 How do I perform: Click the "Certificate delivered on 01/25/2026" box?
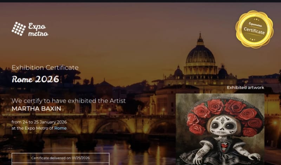pyautogui.click(x=60, y=158)
